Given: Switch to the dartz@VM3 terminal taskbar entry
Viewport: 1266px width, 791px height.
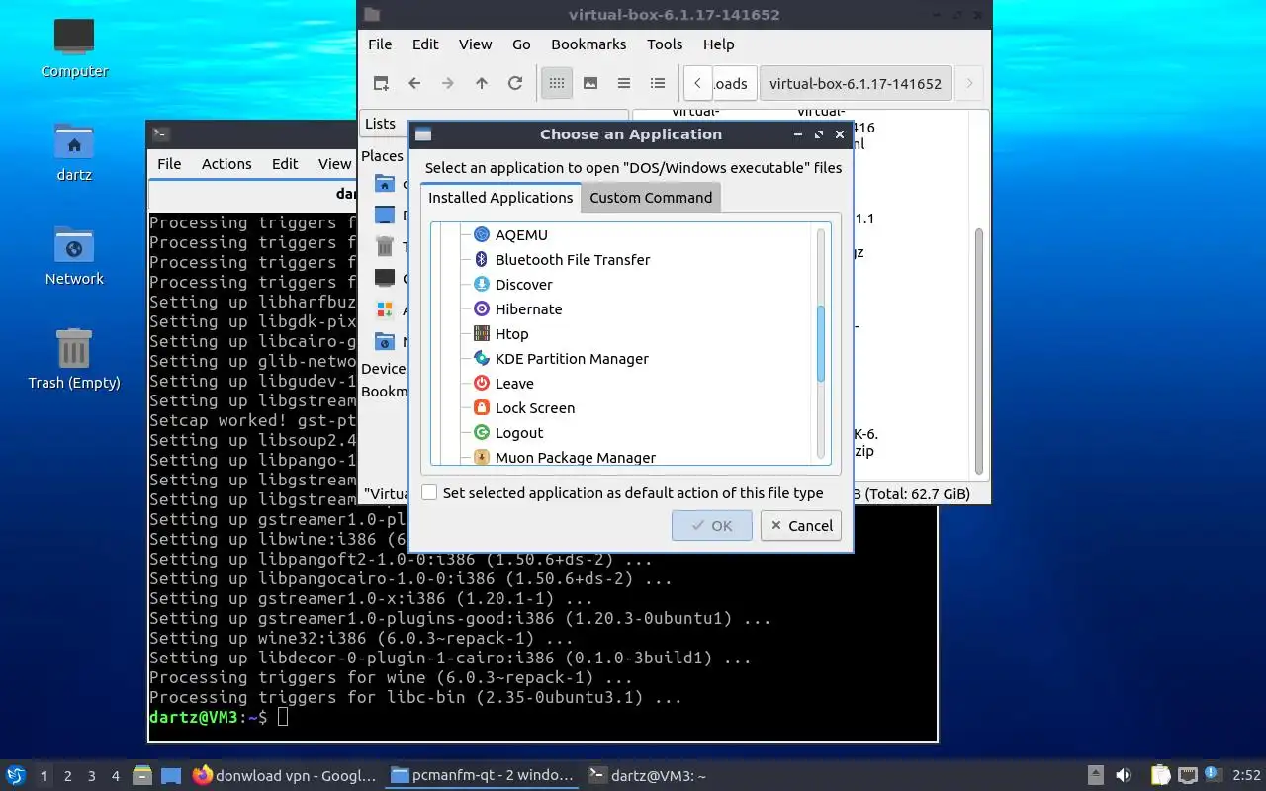Looking at the screenshot, I should click(x=648, y=776).
